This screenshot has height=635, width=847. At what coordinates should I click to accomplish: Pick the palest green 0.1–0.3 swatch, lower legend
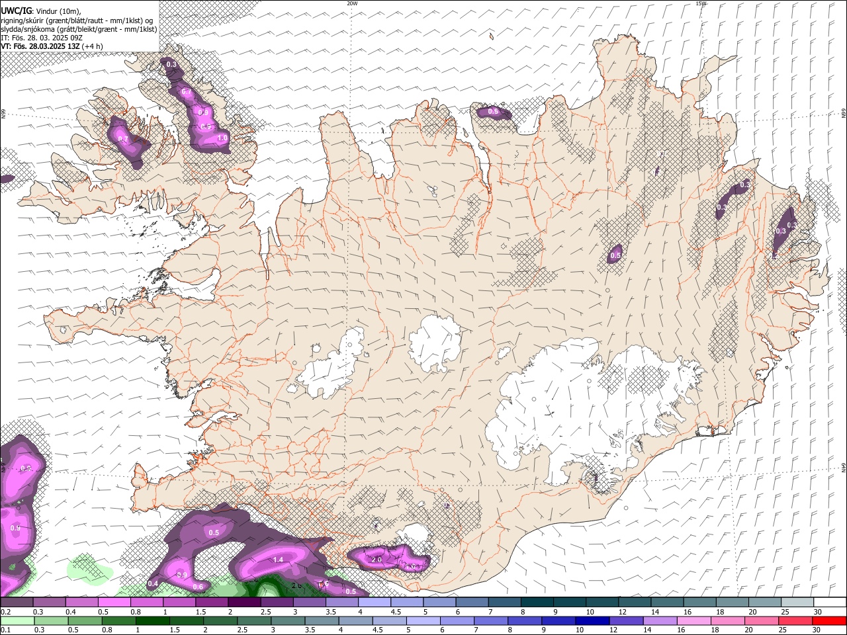click(x=17, y=620)
